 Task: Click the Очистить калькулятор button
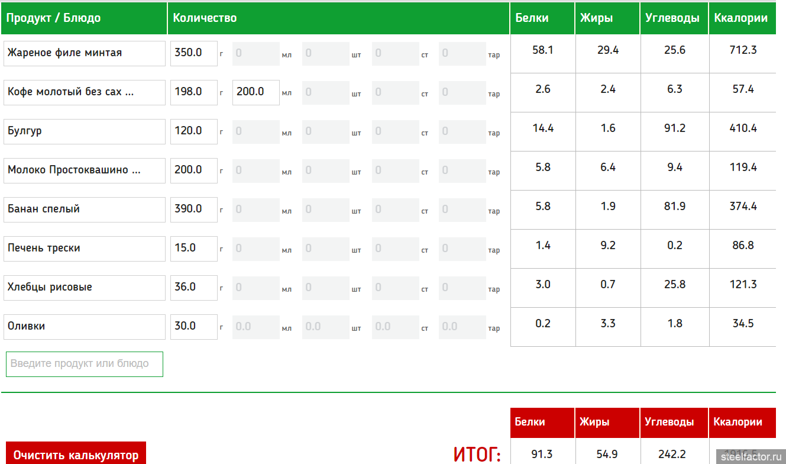tap(76, 454)
